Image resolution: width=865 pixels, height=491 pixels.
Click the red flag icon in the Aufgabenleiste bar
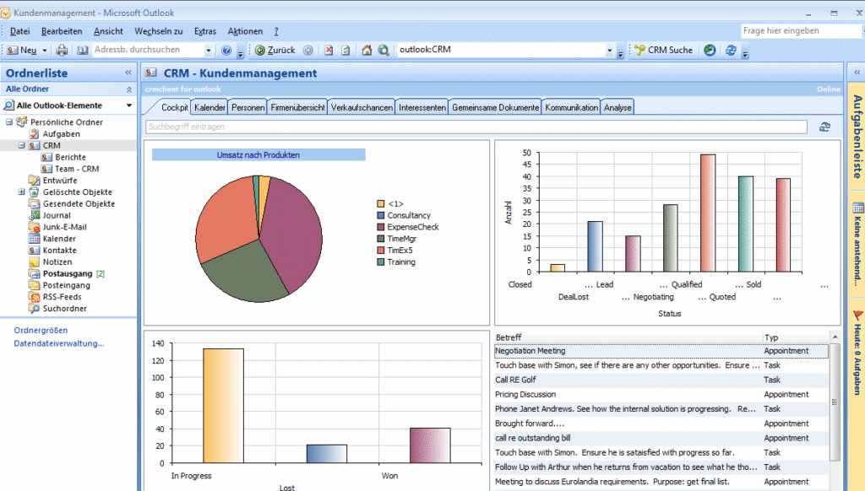(858, 316)
